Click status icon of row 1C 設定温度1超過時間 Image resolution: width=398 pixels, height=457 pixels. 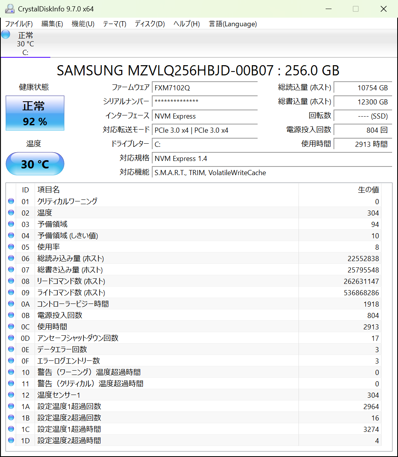click(x=11, y=429)
